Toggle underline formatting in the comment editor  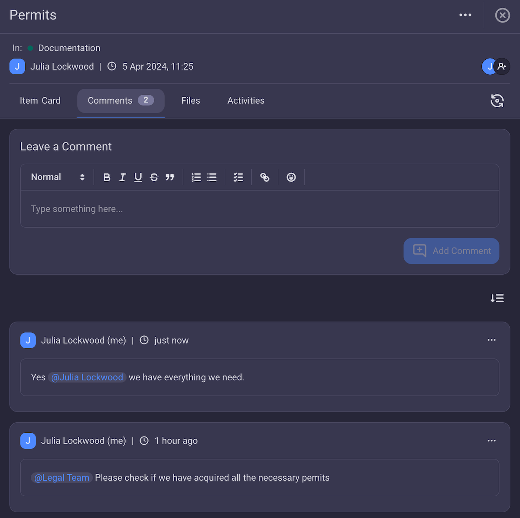coord(138,177)
